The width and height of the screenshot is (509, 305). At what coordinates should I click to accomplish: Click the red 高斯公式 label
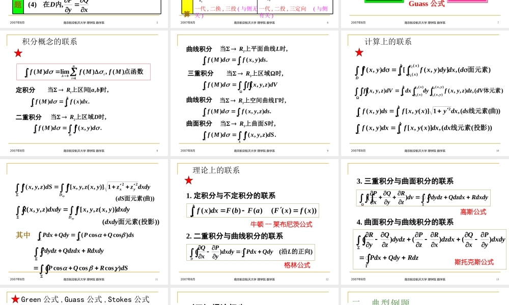click(473, 212)
